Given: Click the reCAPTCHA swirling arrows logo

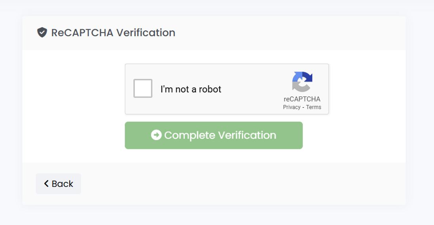Looking at the screenshot, I should (302, 82).
